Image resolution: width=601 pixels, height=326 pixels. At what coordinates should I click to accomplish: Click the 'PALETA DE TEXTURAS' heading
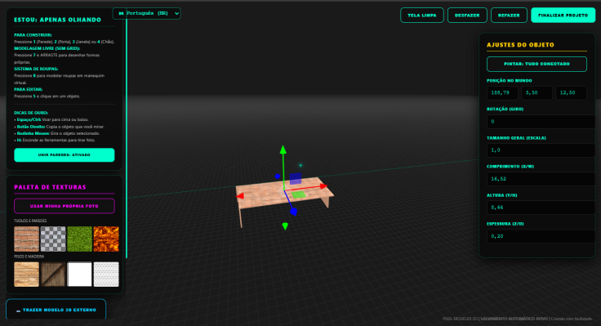[x=50, y=187]
